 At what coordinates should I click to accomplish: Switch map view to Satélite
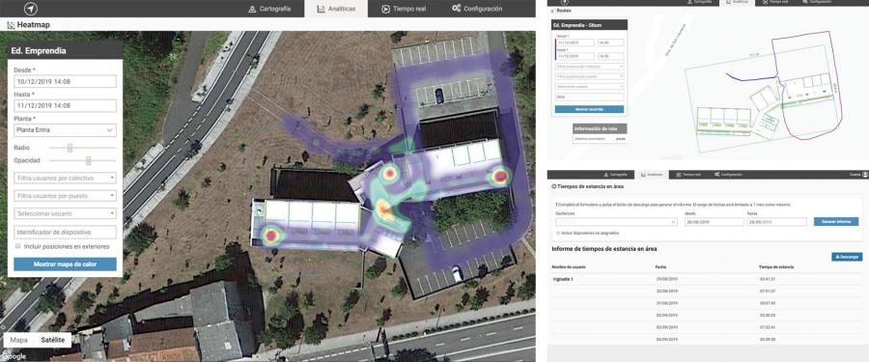(x=53, y=340)
